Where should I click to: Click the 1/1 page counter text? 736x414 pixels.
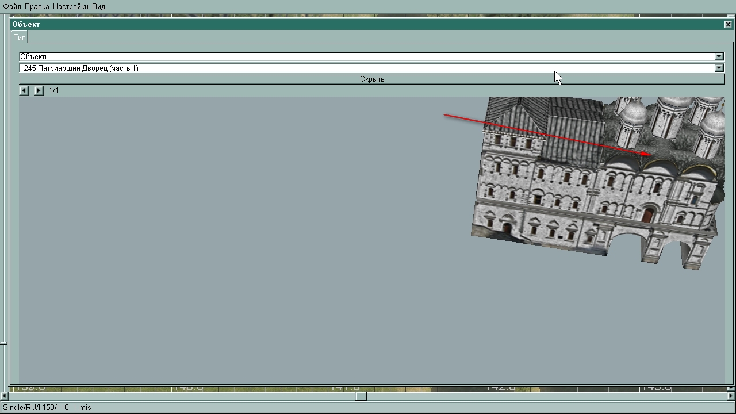point(53,90)
